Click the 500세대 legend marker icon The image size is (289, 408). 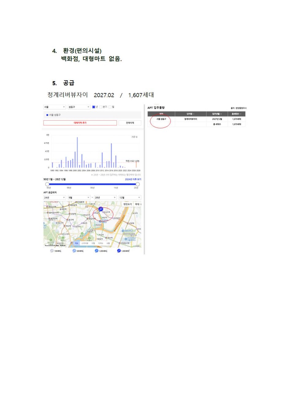[x=74, y=251]
